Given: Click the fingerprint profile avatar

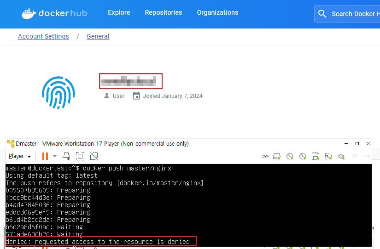Looking at the screenshot, I should point(58,93).
